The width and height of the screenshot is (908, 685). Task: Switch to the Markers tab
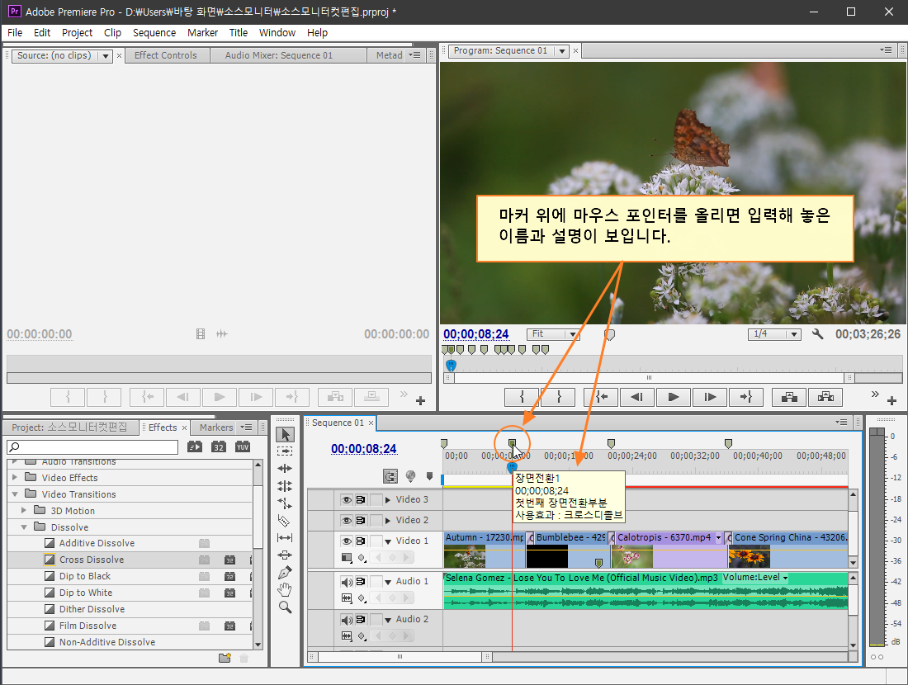pyautogui.click(x=216, y=428)
